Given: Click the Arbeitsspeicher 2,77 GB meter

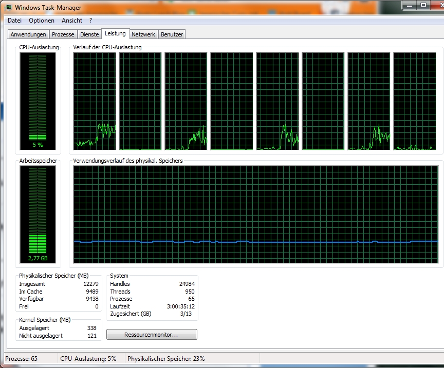Looking at the screenshot, I should 38,215.
